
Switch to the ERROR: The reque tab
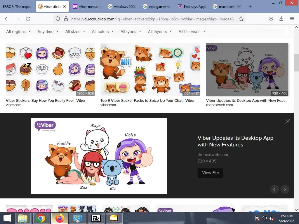click(x=17, y=6)
